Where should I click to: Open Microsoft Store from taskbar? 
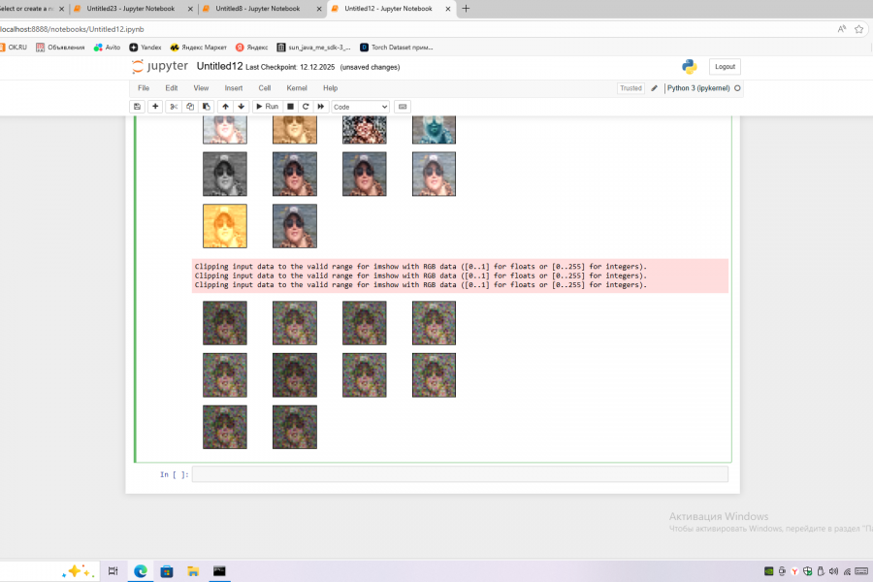tap(167, 571)
